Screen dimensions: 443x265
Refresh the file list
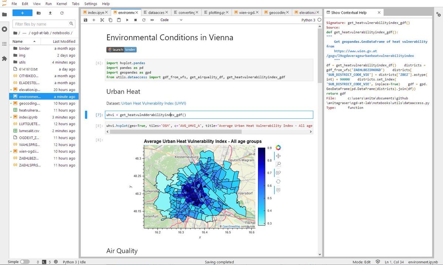click(62, 13)
